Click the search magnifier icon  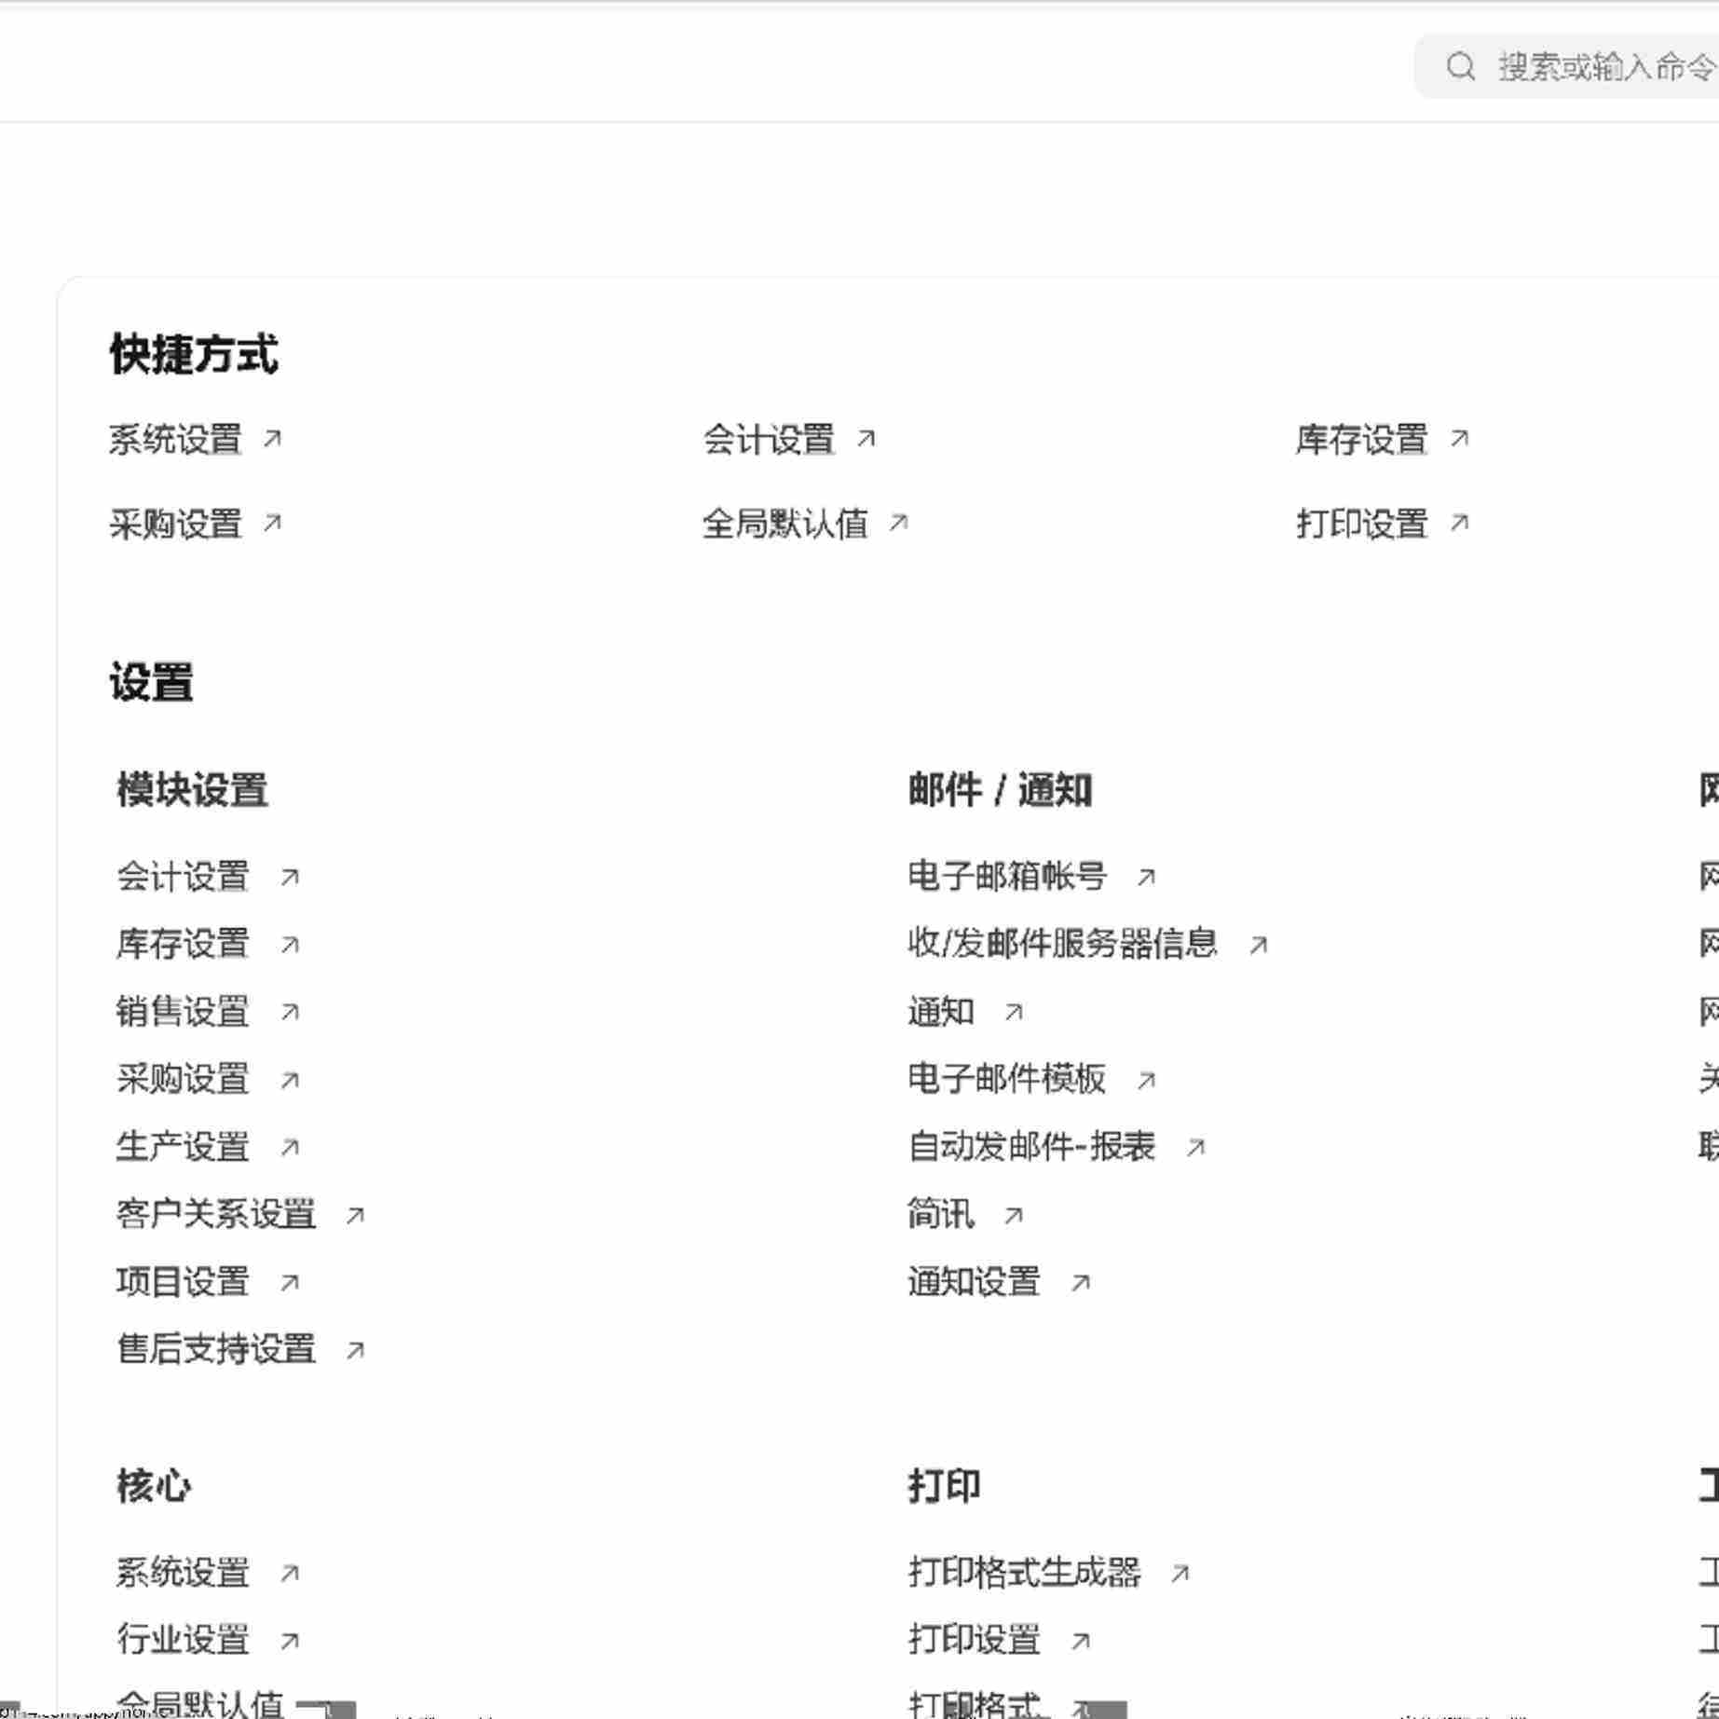[x=1461, y=65]
